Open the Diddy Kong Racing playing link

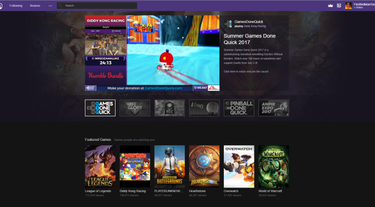(x=254, y=26)
